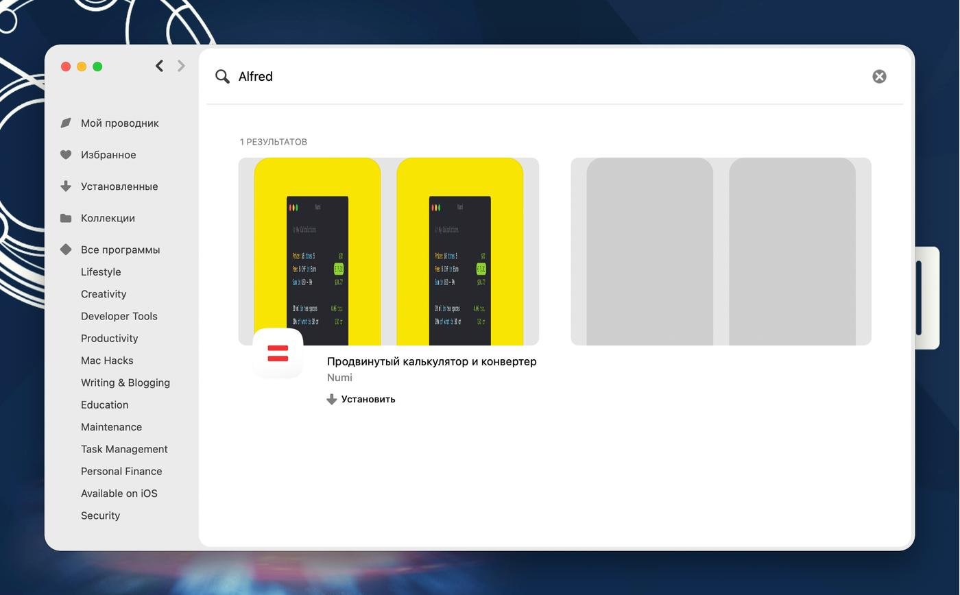960x595 pixels.
Task: Click the heart icon beside Избранное
Action: pos(66,155)
